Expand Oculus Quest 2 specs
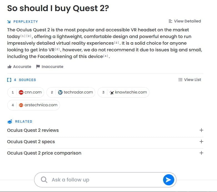The height and width of the screenshot is (192, 217). click(x=201, y=142)
